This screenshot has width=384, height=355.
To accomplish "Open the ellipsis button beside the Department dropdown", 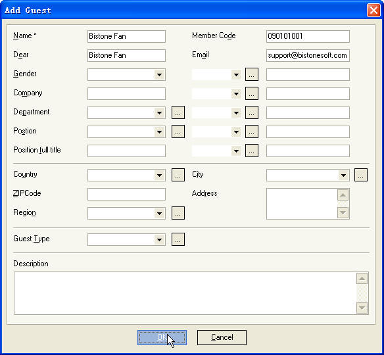I will click(x=178, y=112).
